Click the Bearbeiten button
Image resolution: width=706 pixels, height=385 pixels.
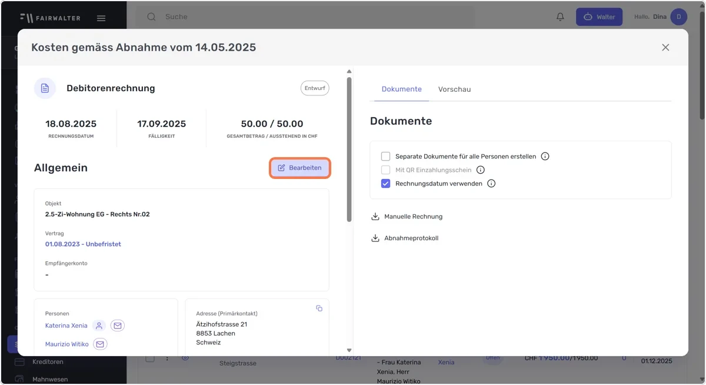pyautogui.click(x=300, y=168)
